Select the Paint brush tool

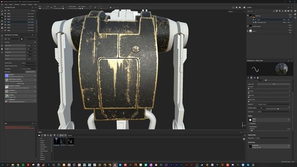point(2,11)
